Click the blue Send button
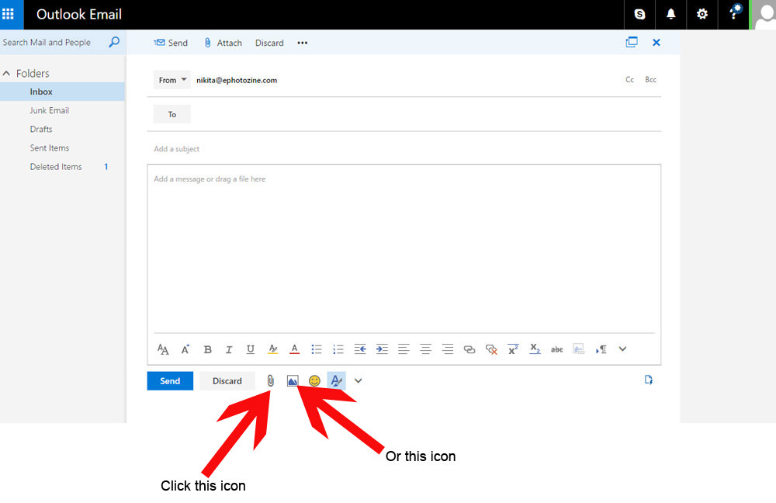The width and height of the screenshot is (776, 503). click(x=170, y=380)
